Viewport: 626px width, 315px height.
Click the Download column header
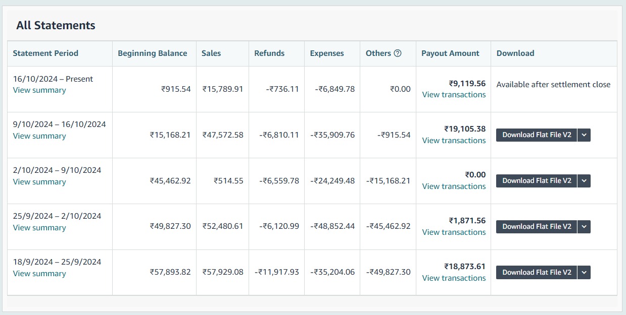[515, 53]
